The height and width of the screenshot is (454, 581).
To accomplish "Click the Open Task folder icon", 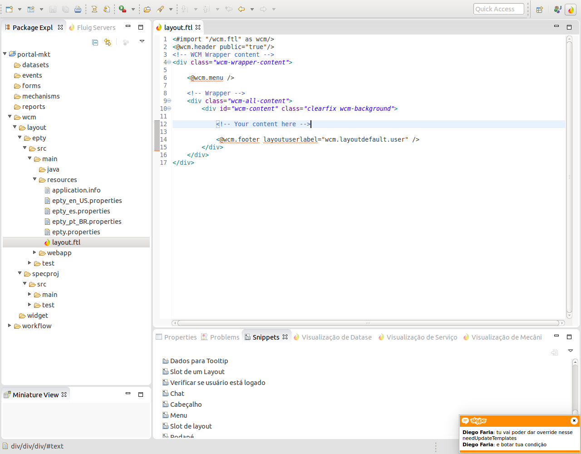I will click(147, 9).
